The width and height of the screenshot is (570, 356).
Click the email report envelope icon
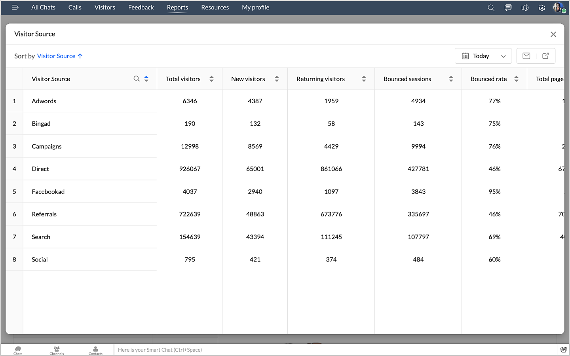pos(526,56)
